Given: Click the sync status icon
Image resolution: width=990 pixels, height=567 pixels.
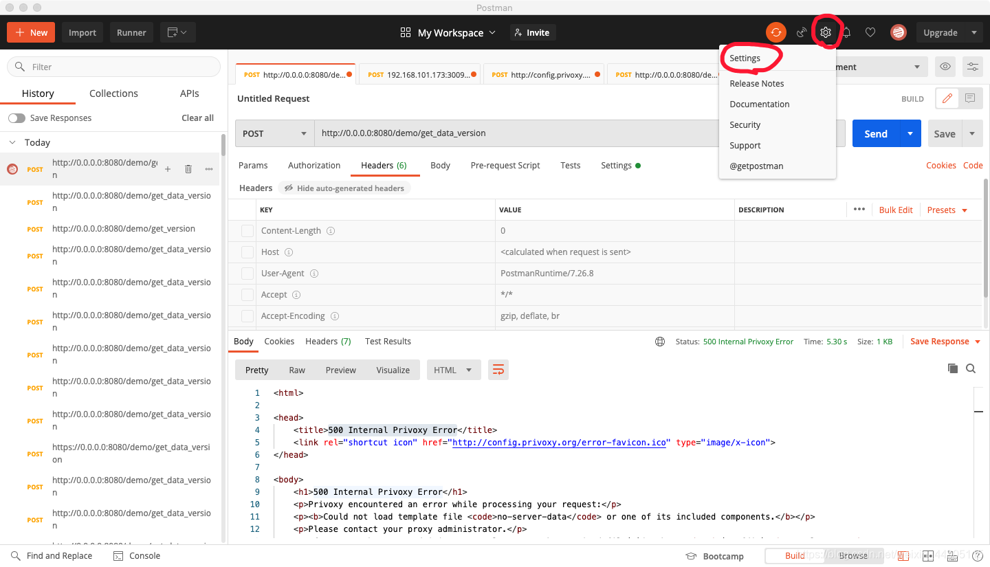Looking at the screenshot, I should pyautogui.click(x=775, y=32).
